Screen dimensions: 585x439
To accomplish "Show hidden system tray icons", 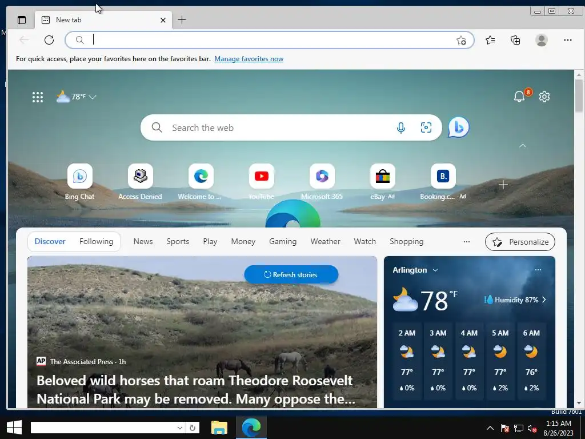I will click(x=490, y=428).
